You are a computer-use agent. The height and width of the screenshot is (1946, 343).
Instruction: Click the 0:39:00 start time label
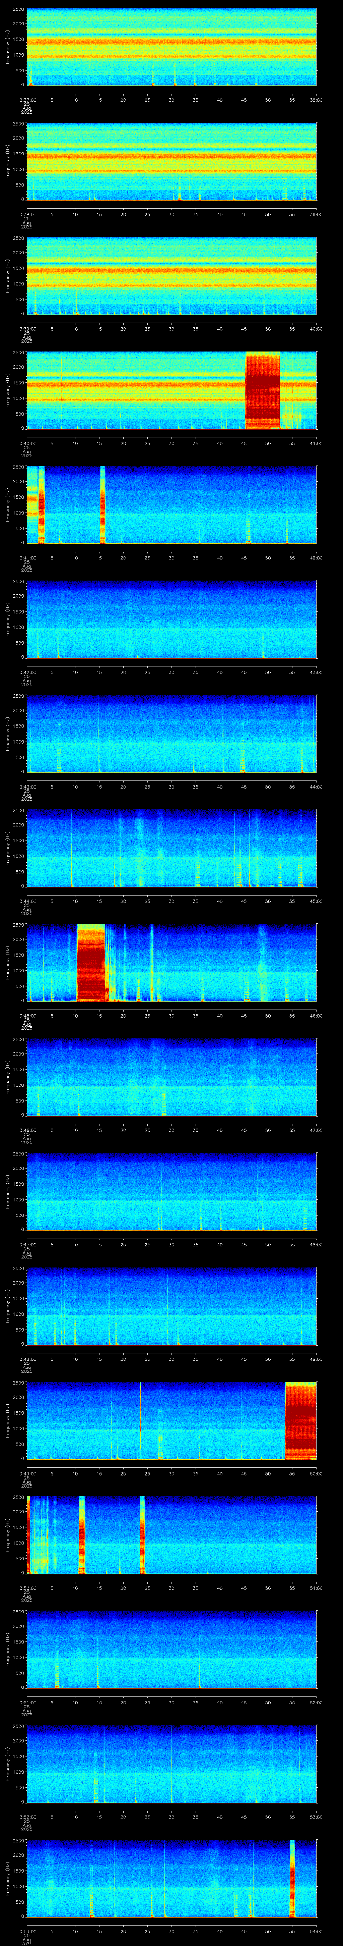(x=27, y=329)
